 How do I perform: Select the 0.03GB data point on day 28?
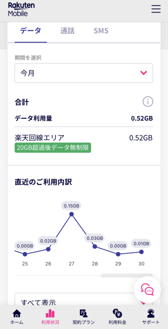[x=95, y=247]
